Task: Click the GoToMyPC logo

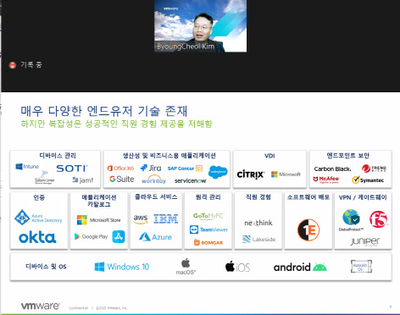Action: 208,216
